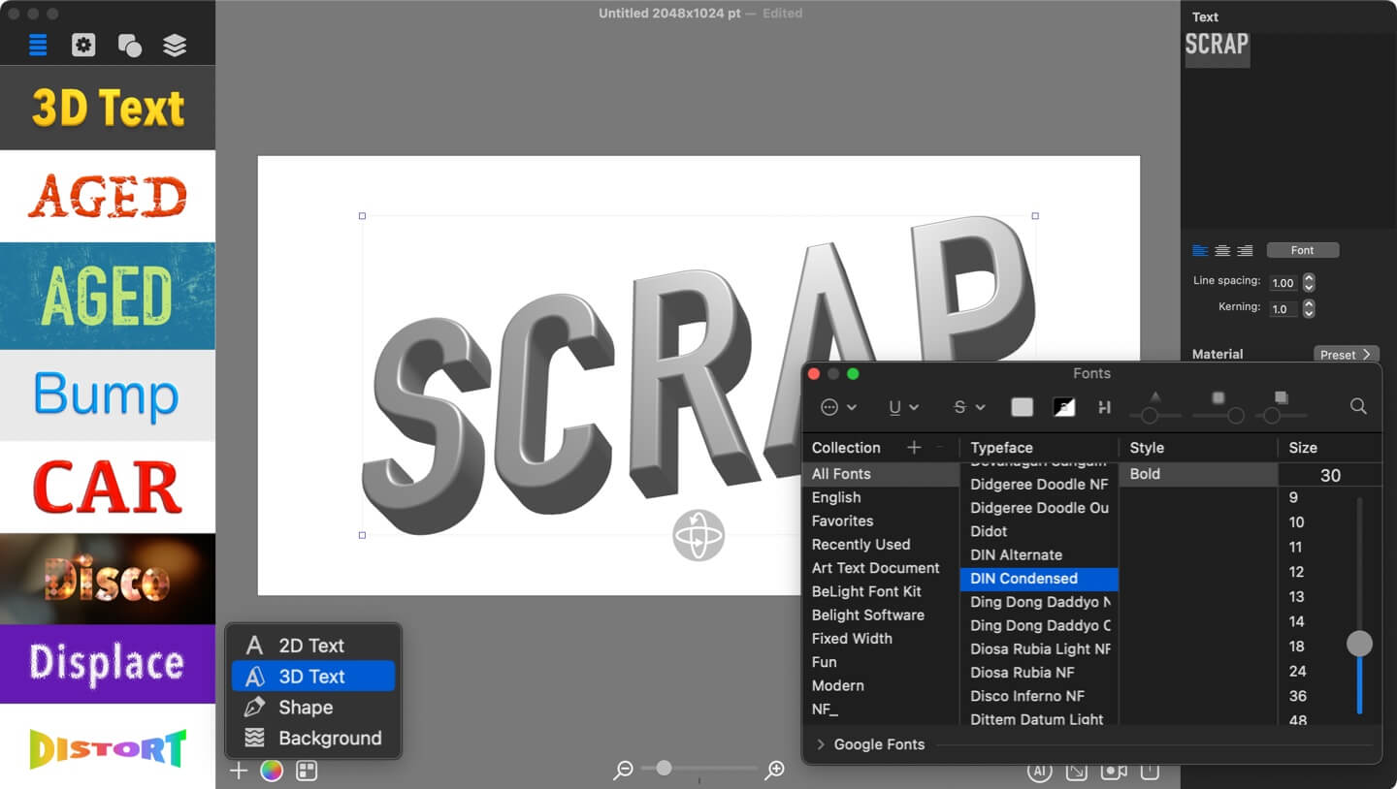
Task: Click the camera record icon
Action: pos(1114,771)
